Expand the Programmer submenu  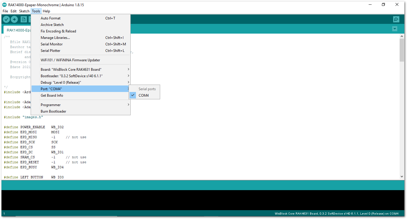tap(81, 105)
